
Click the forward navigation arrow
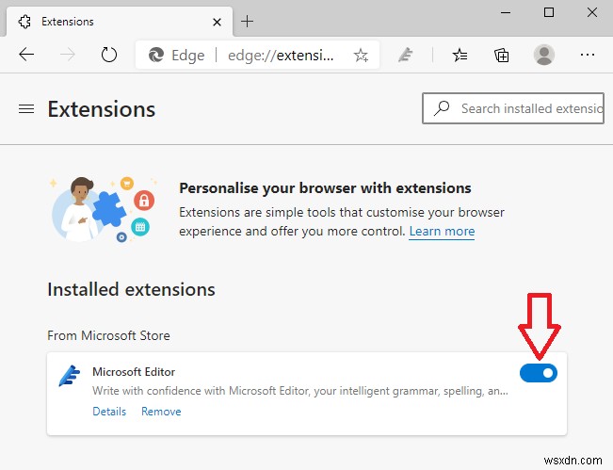point(68,55)
